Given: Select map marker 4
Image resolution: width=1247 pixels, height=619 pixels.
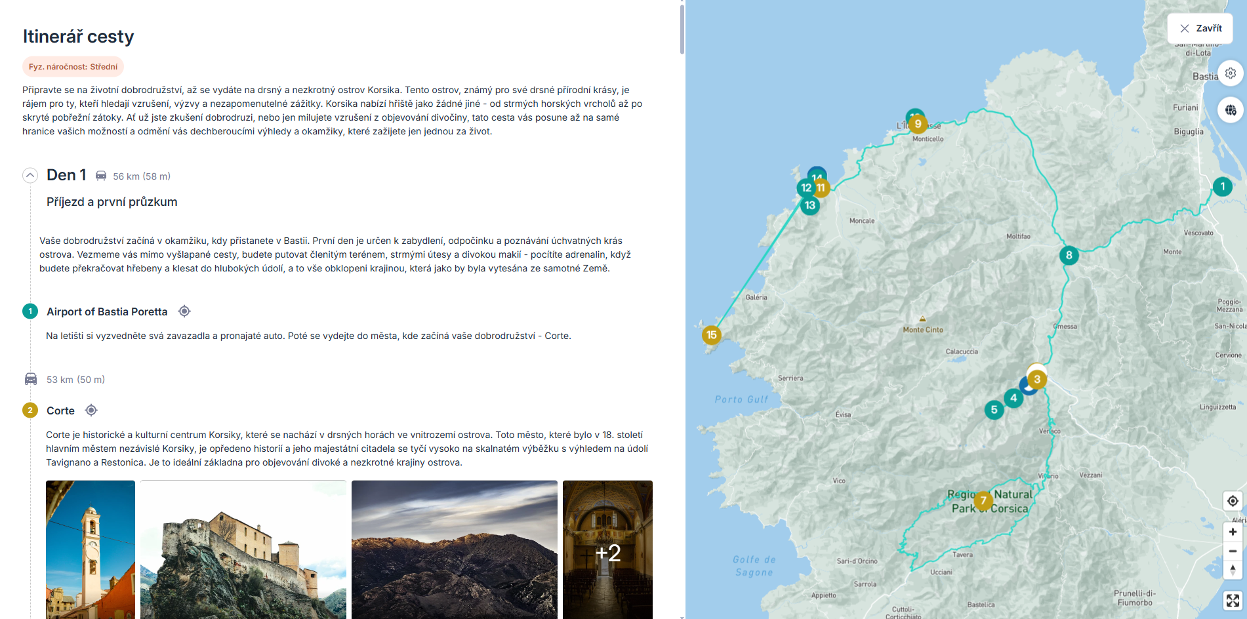Looking at the screenshot, I should (x=1013, y=397).
